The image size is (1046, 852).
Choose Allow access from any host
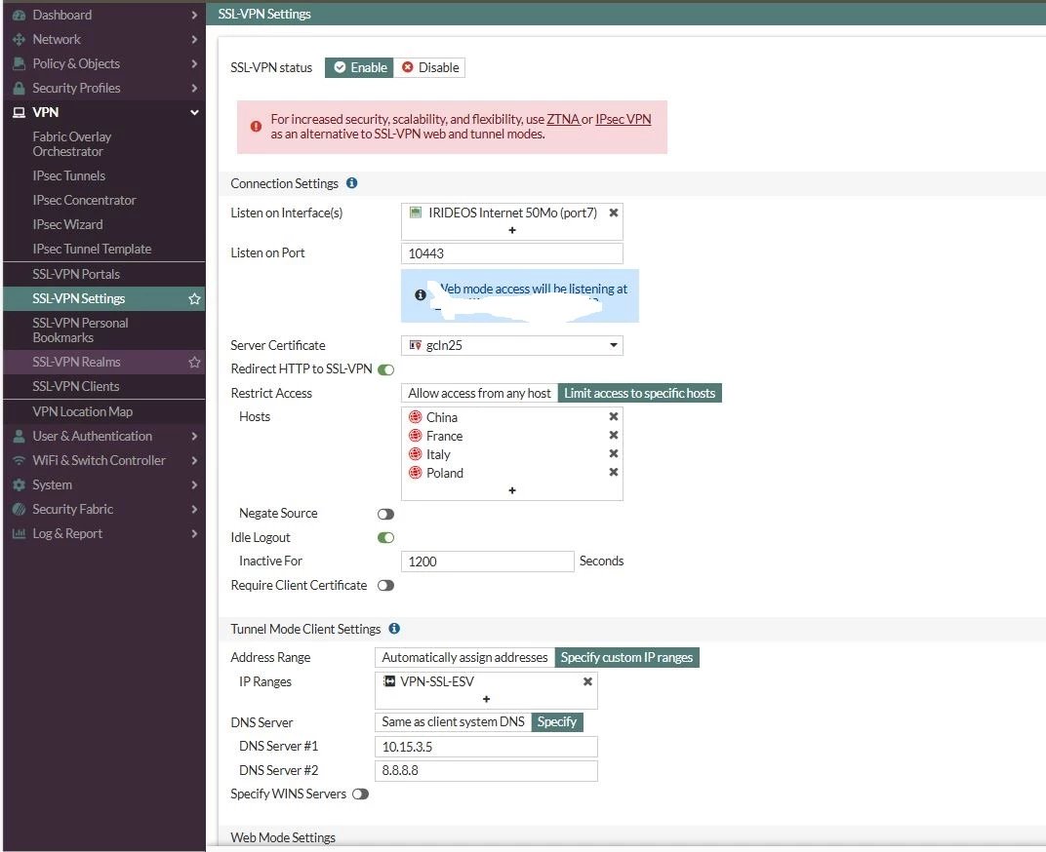(x=479, y=393)
